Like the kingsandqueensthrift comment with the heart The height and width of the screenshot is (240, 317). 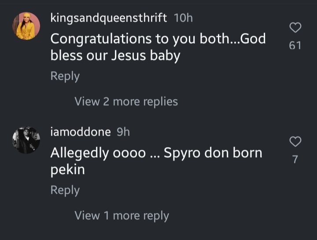click(295, 28)
